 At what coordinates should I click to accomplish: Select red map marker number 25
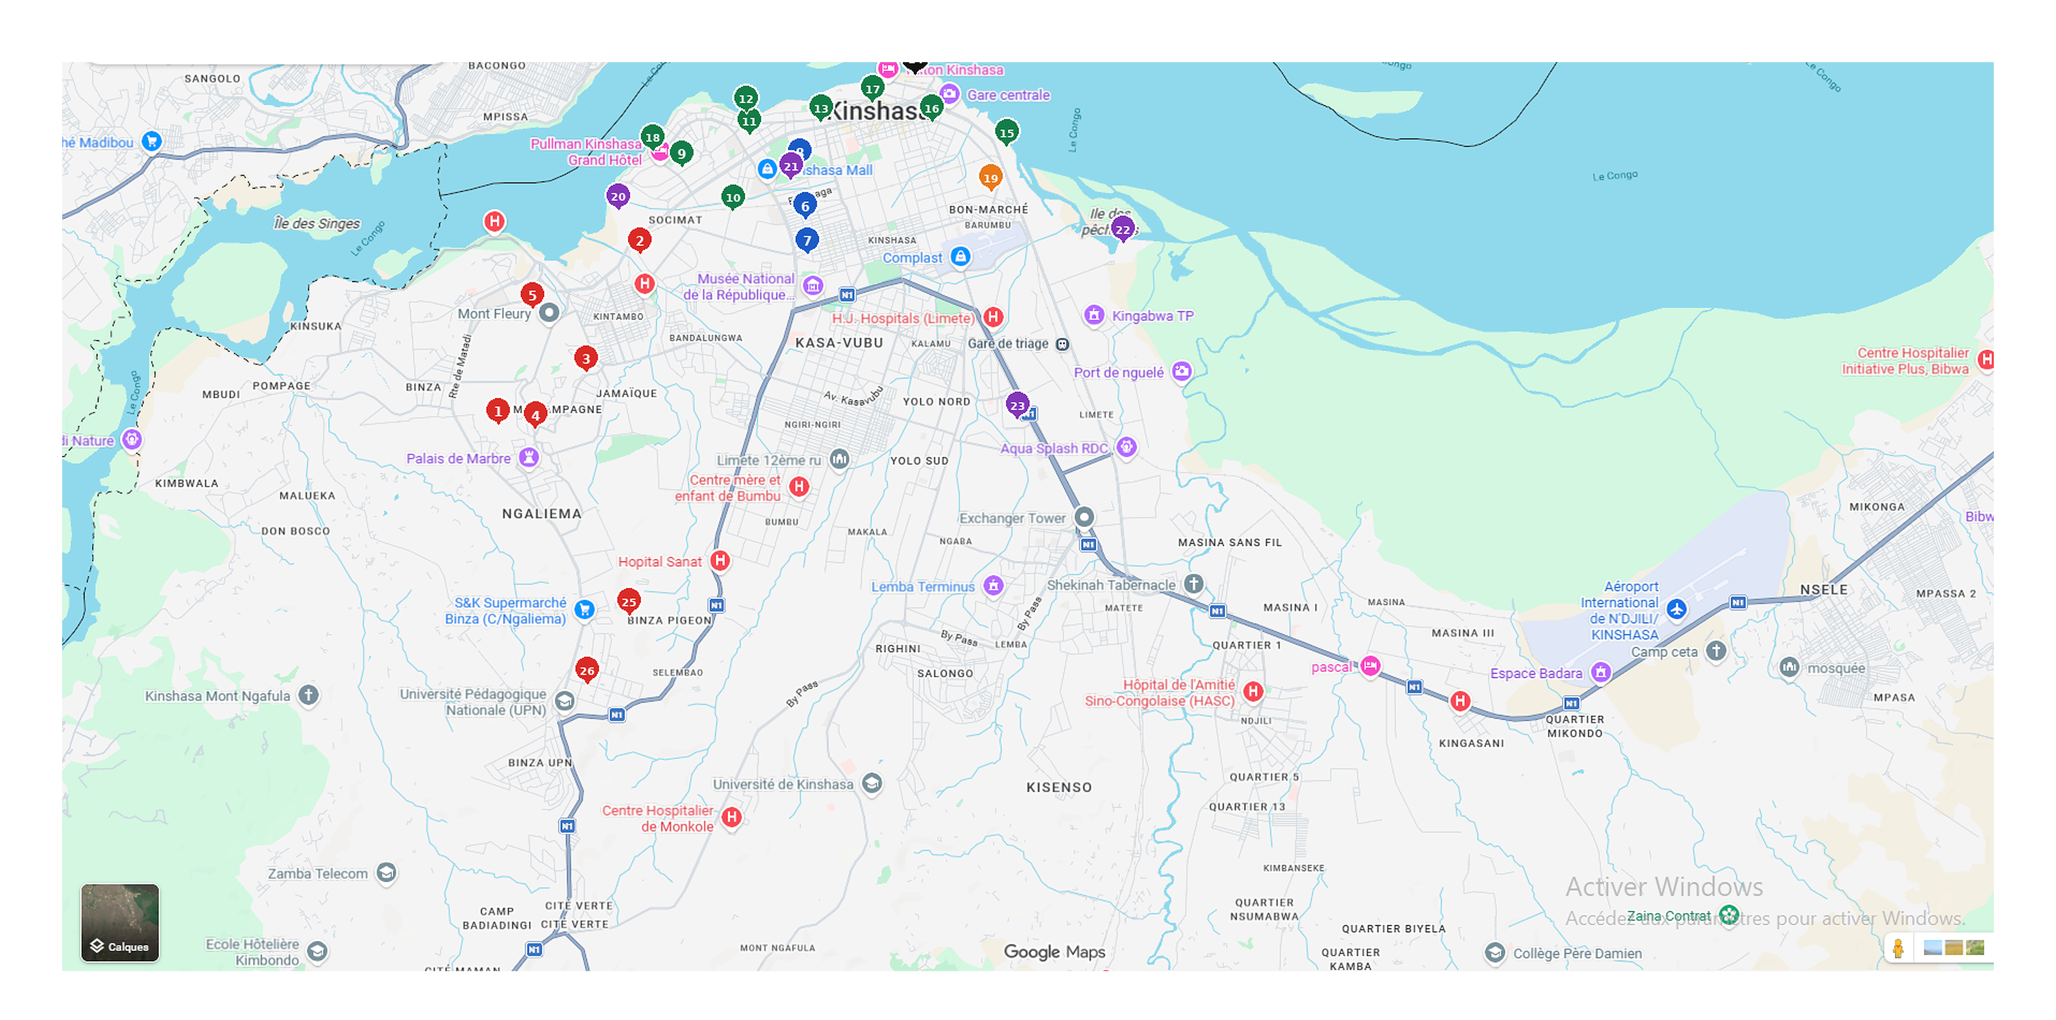629,602
